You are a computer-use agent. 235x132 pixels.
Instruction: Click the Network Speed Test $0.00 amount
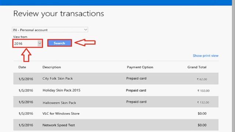pyautogui.click(x=202, y=125)
